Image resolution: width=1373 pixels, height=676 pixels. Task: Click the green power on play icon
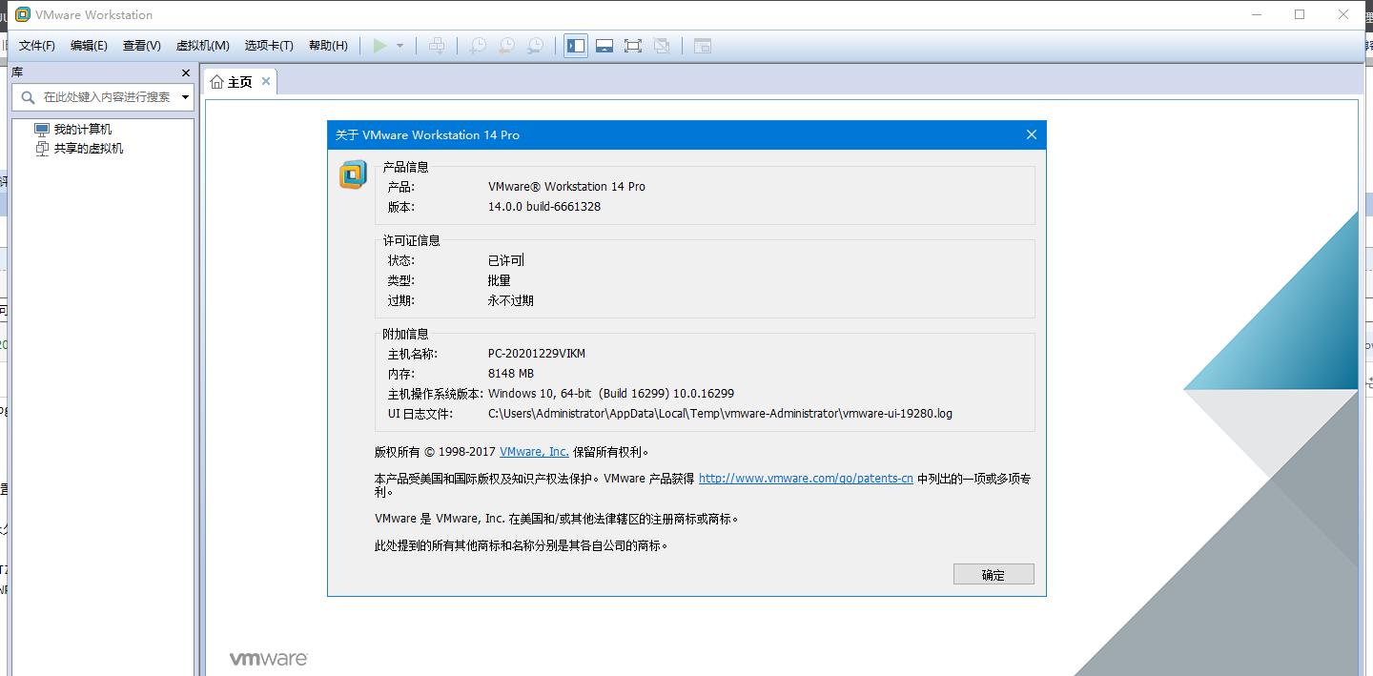pyautogui.click(x=380, y=46)
